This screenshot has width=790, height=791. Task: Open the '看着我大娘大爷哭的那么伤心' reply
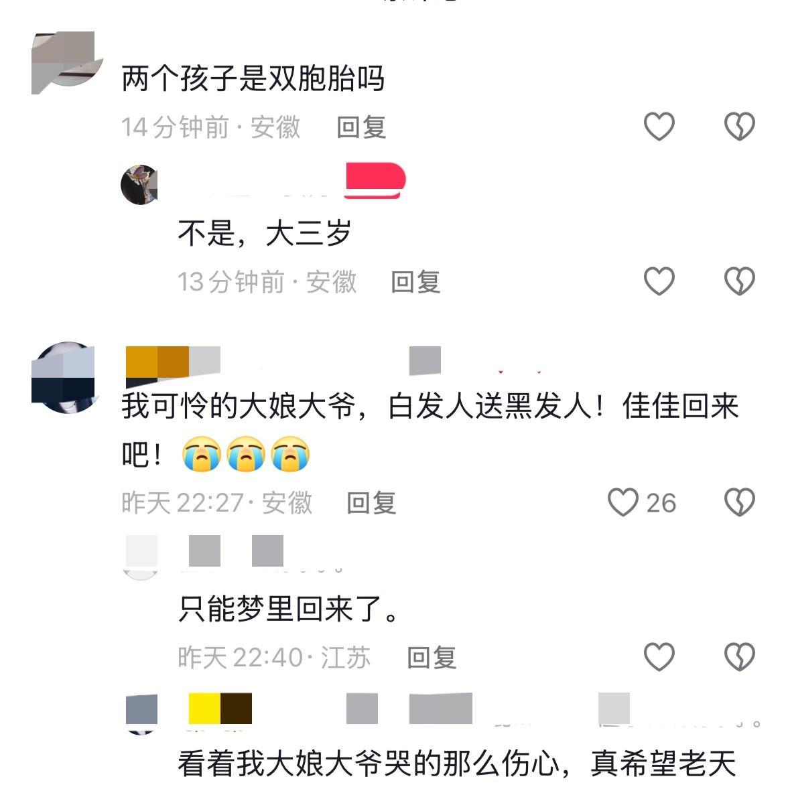coord(457,764)
